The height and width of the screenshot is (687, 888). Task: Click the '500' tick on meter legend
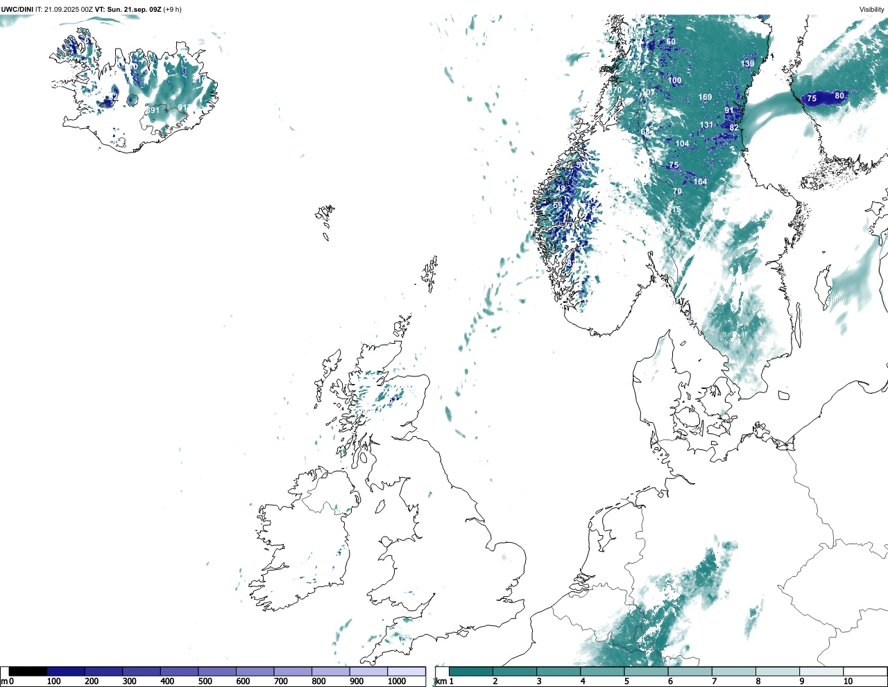coord(205,681)
